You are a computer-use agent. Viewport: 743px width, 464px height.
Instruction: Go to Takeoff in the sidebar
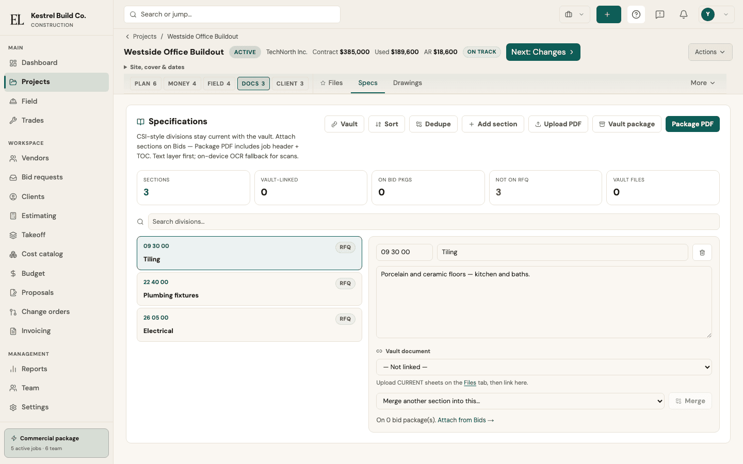[x=57, y=235]
